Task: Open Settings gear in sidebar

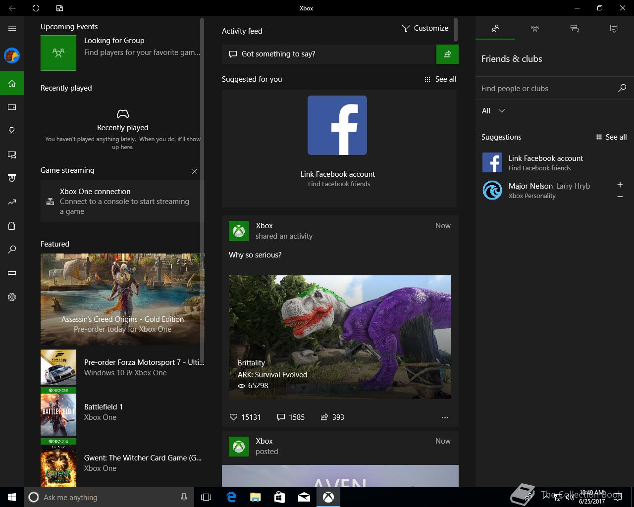Action: click(x=12, y=297)
